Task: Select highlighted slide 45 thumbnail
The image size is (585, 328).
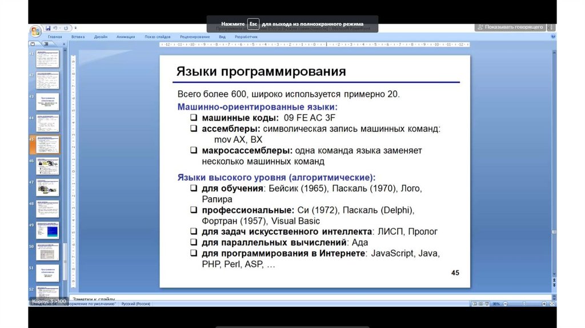Action: tap(48, 145)
